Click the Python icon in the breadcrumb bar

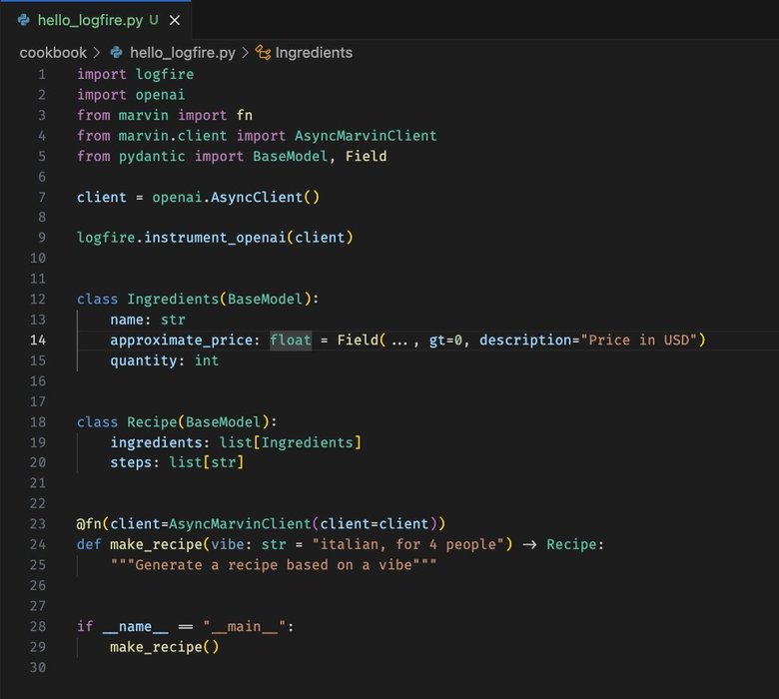(x=117, y=52)
